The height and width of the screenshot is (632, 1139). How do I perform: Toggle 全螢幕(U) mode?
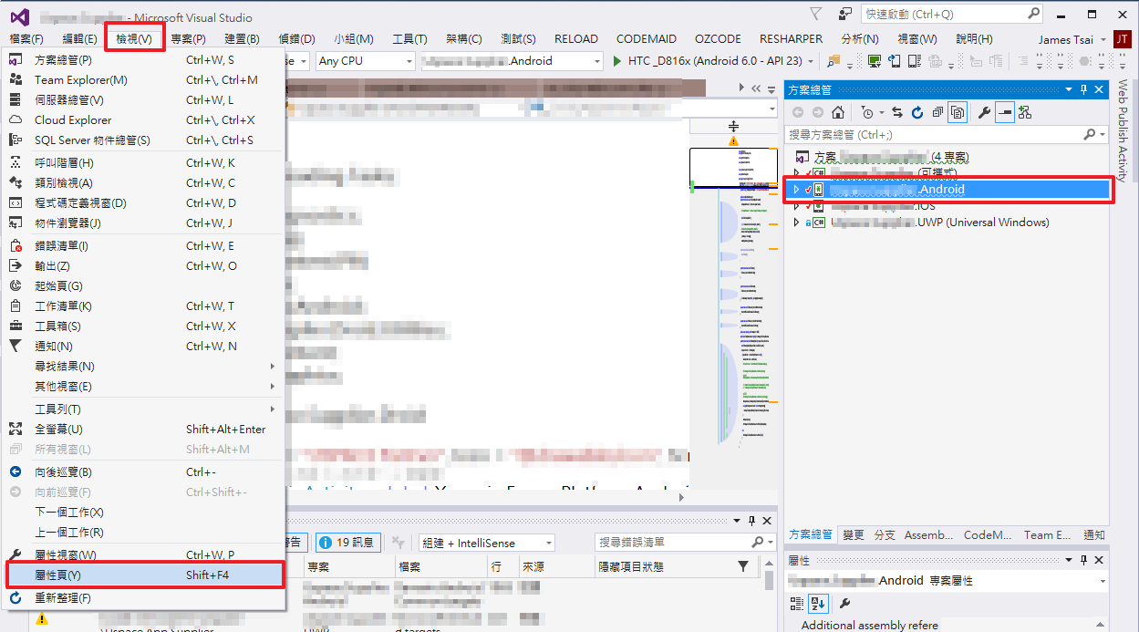(x=145, y=430)
